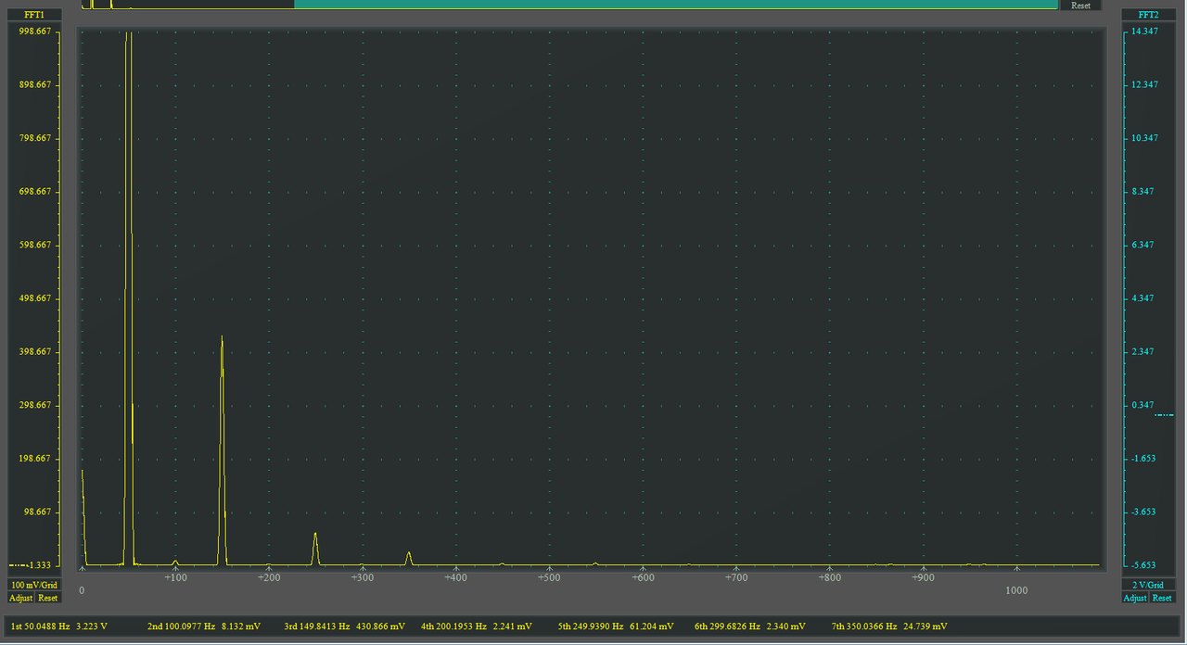1187x645 pixels.
Task: Click the FFT1 channel label
Action: coord(34,15)
